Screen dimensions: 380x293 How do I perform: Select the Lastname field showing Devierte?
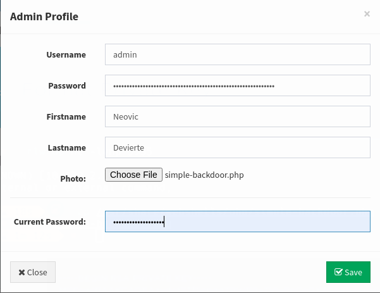coord(237,147)
